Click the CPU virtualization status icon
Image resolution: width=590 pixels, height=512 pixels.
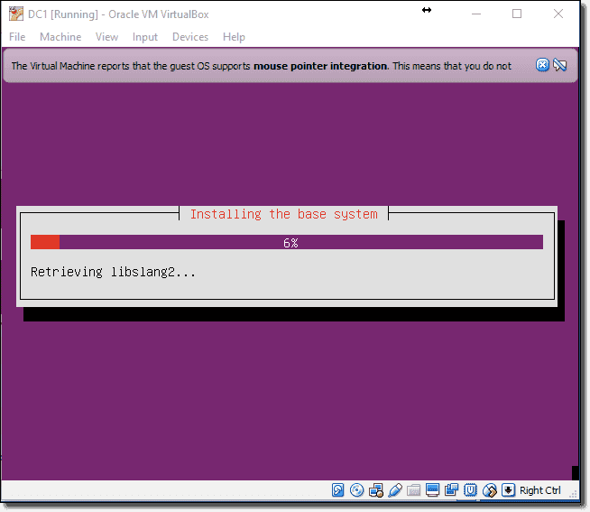pos(470,490)
